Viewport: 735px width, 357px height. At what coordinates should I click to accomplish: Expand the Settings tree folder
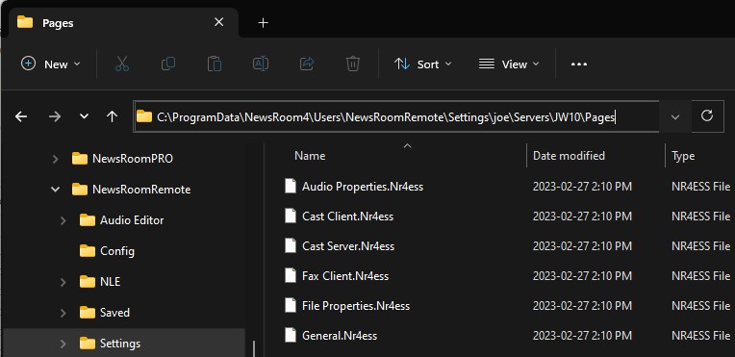coord(63,344)
